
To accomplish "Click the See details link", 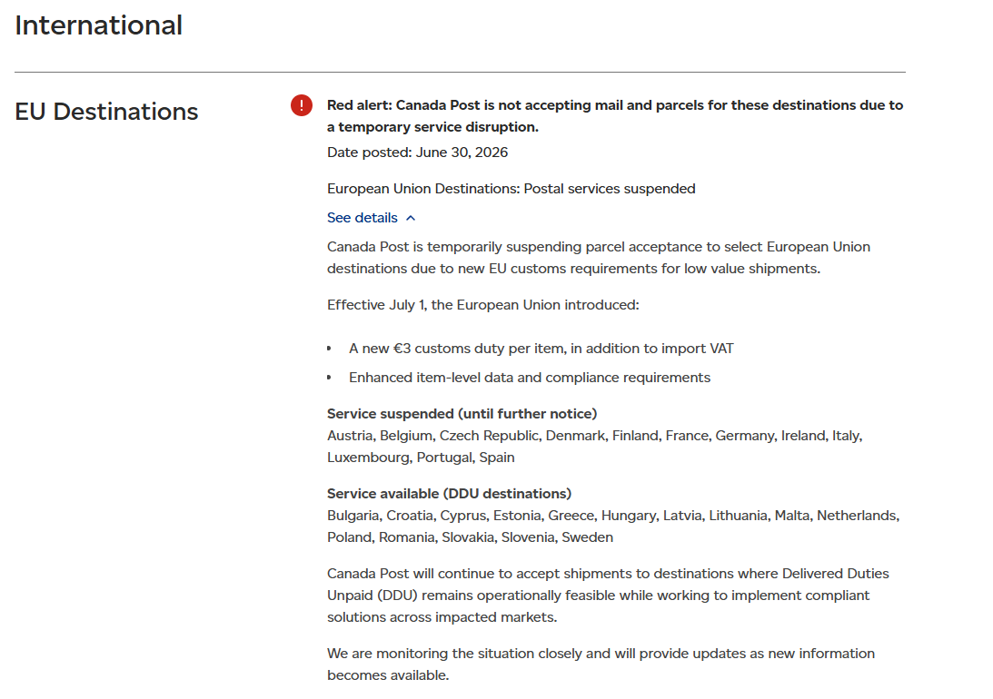I will 362,218.
